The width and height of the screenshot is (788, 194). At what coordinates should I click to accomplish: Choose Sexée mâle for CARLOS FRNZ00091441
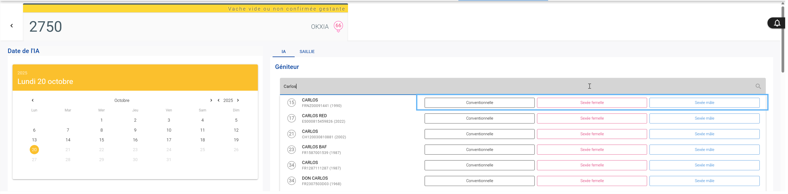pos(704,103)
